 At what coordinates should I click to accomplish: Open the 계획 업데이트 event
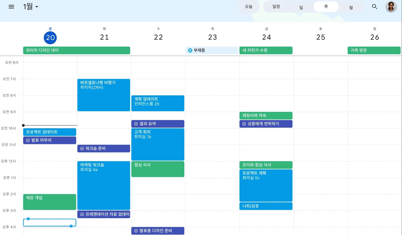point(158,103)
